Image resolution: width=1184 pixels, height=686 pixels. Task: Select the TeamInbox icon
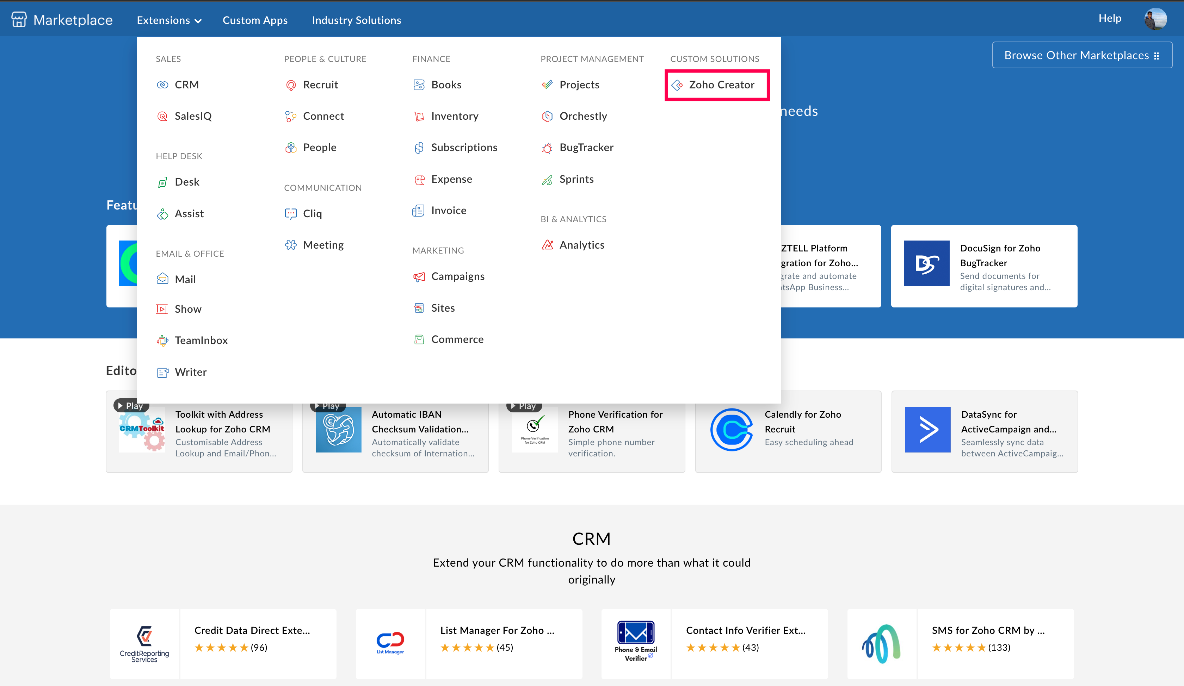tap(162, 341)
